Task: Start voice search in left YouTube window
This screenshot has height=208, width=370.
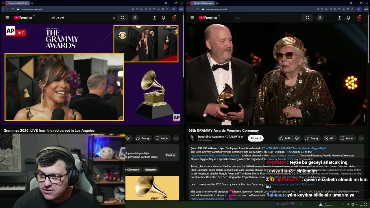Action: 135,18
